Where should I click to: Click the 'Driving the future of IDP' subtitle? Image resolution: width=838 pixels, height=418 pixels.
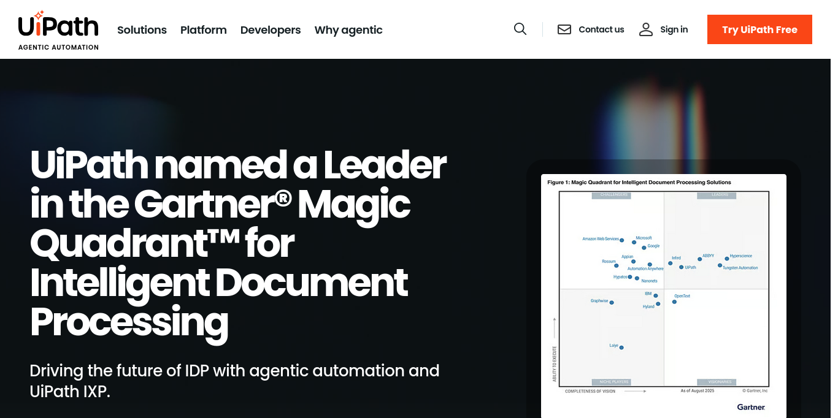click(x=234, y=381)
